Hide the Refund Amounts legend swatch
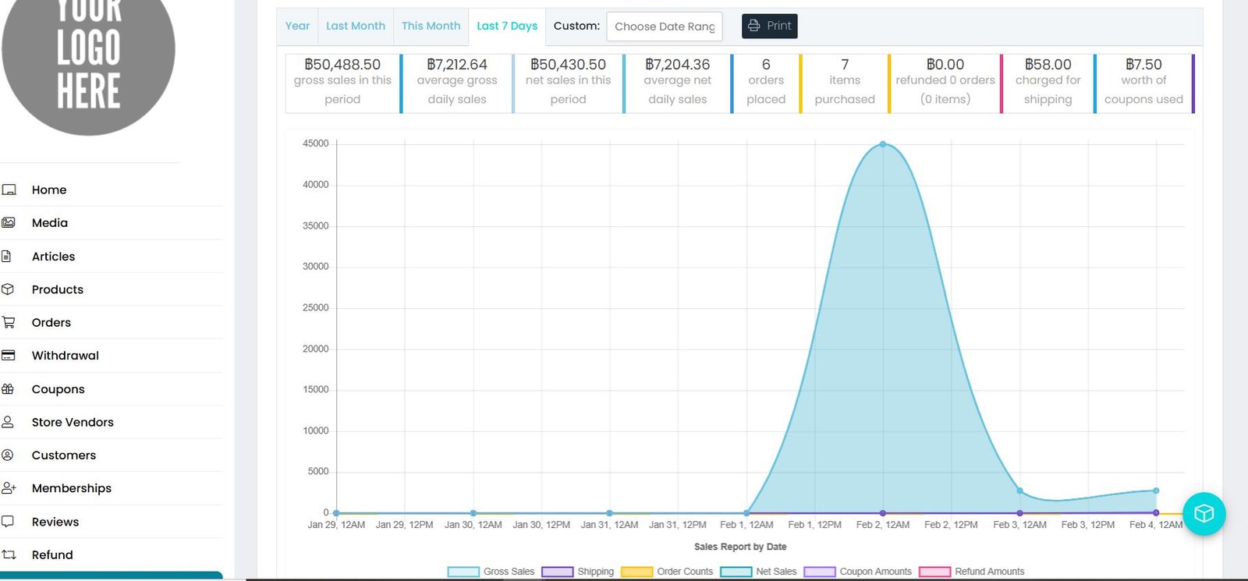Viewport: 1248px width, 581px height. 934,572
